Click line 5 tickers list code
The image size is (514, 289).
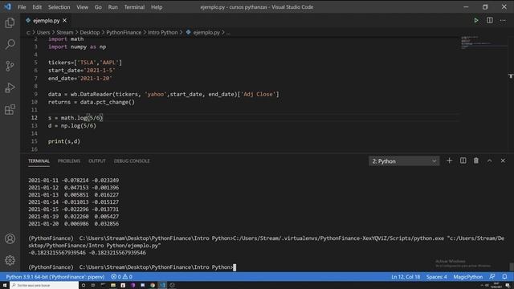85,63
